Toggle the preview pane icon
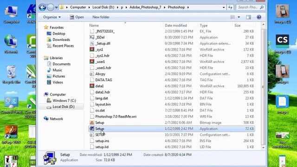The width and height of the screenshot is (297, 167). (249, 17)
